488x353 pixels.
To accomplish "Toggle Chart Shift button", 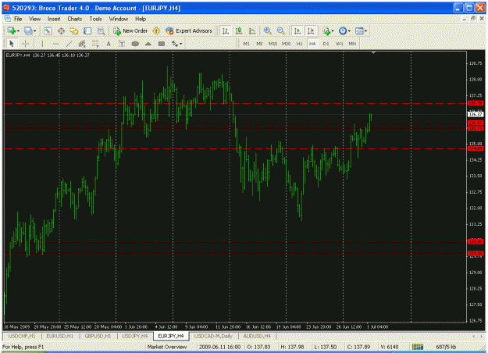I will [x=311, y=30].
